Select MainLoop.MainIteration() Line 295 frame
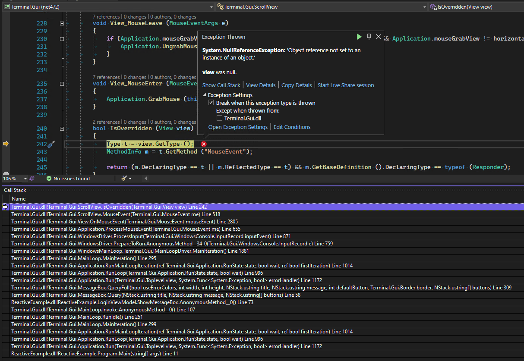Viewport: 524px width, 361px height. pyautogui.click(x=262, y=258)
